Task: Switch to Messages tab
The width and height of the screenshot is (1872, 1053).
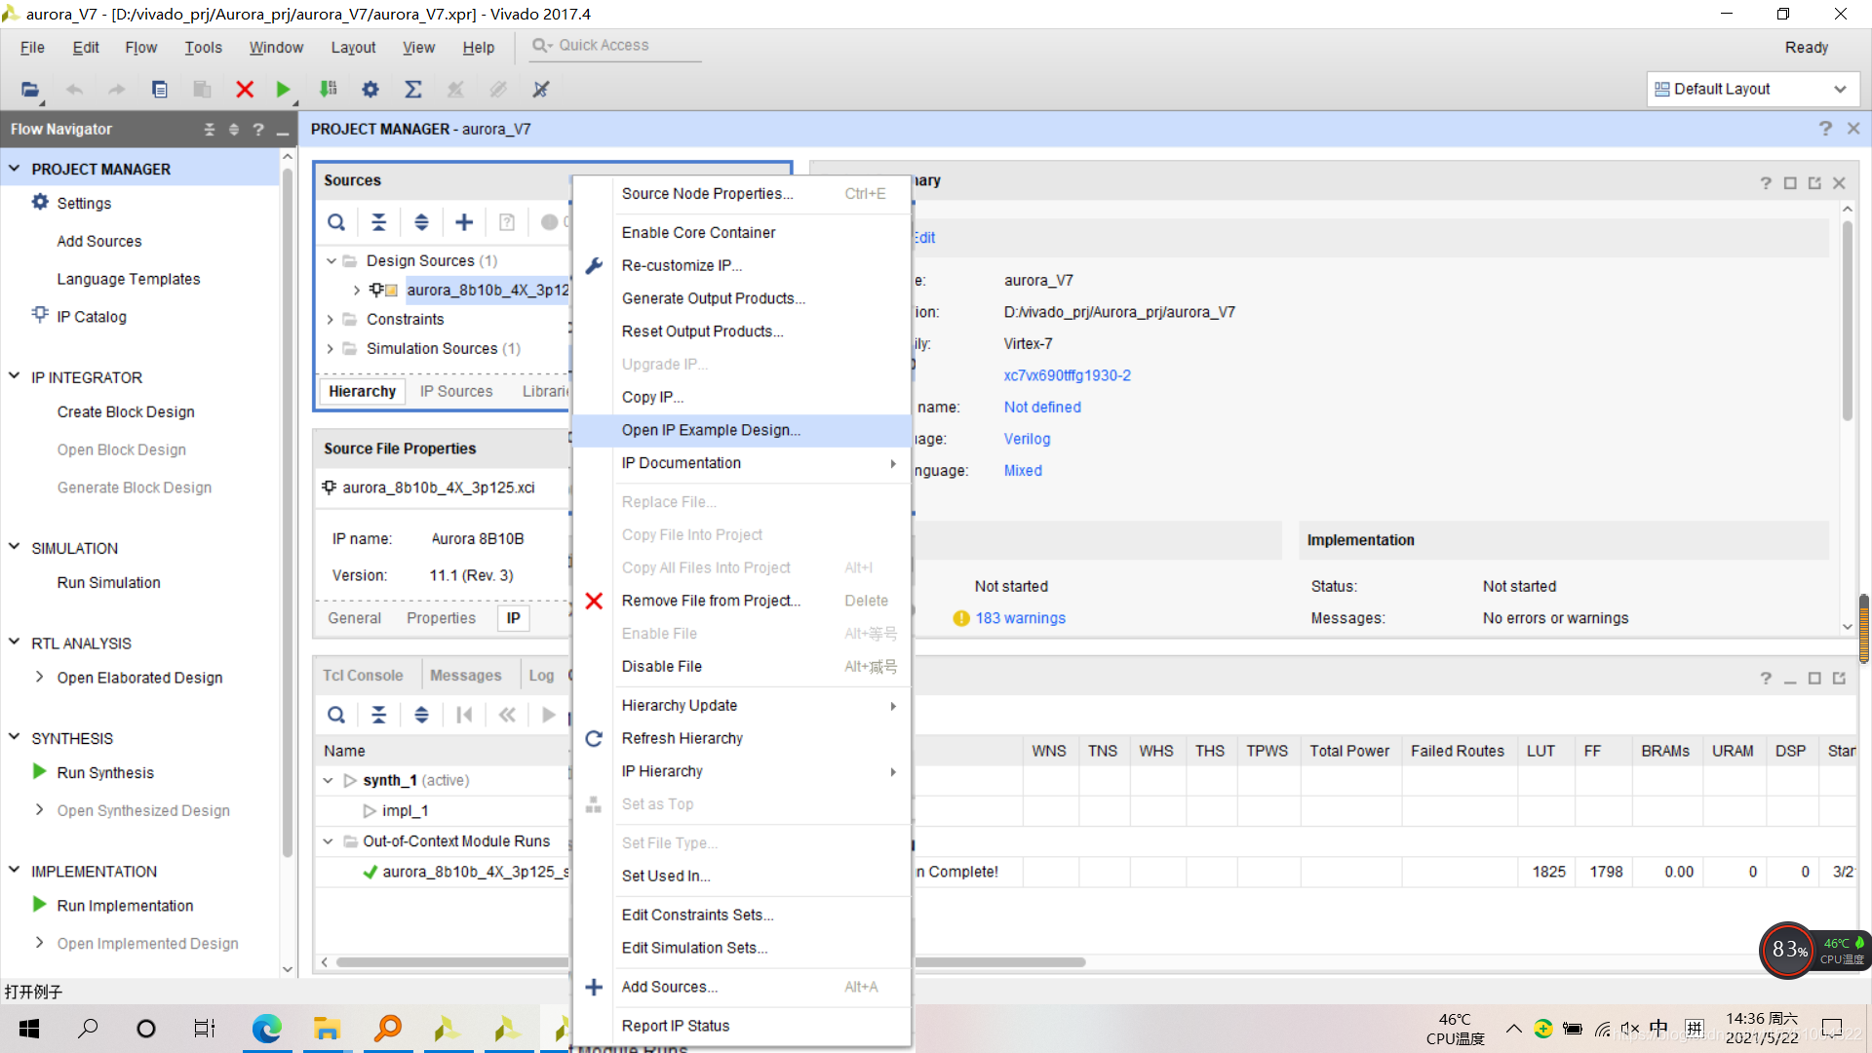Action: click(x=465, y=675)
